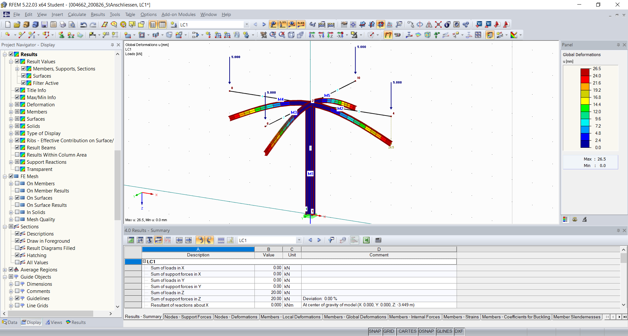628x336 pixels.
Task: Open the factors balance tab in Panel
Action: point(575,220)
